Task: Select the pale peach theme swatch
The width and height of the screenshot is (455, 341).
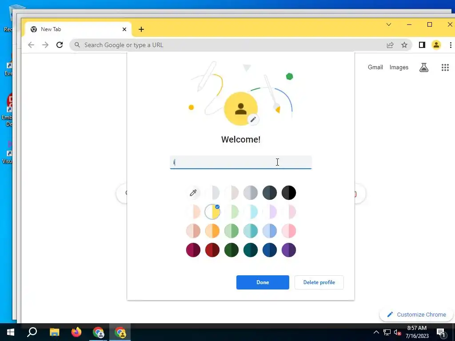Action: pos(193,212)
